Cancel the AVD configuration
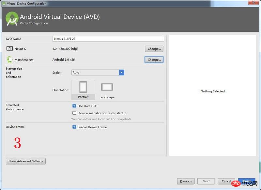Image resolution: width=261 pixels, height=190 pixels. tap(226, 181)
